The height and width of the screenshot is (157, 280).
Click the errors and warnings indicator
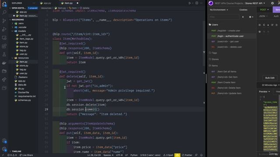click(x=12, y=155)
